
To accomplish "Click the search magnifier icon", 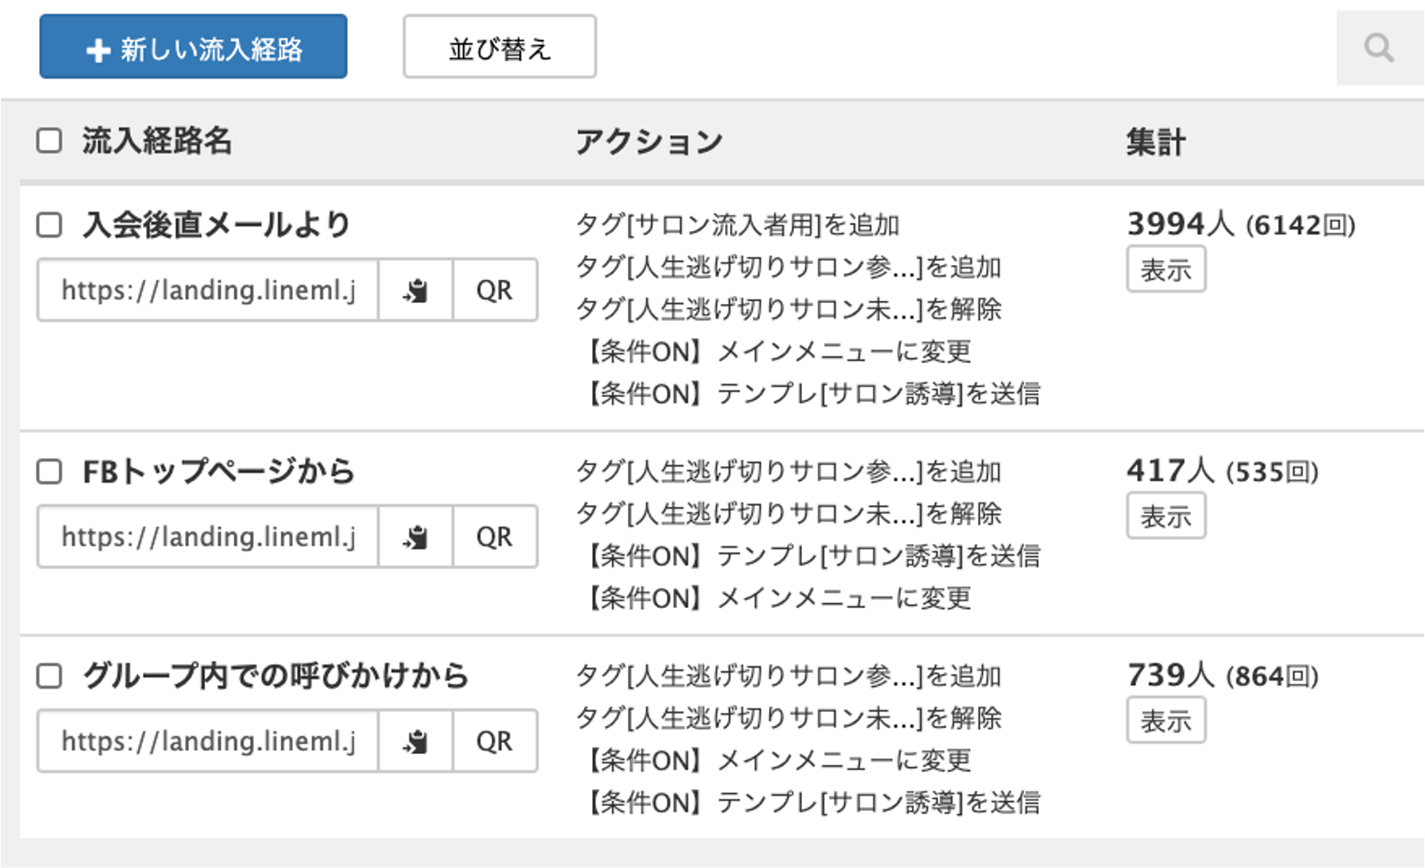I will [1379, 47].
